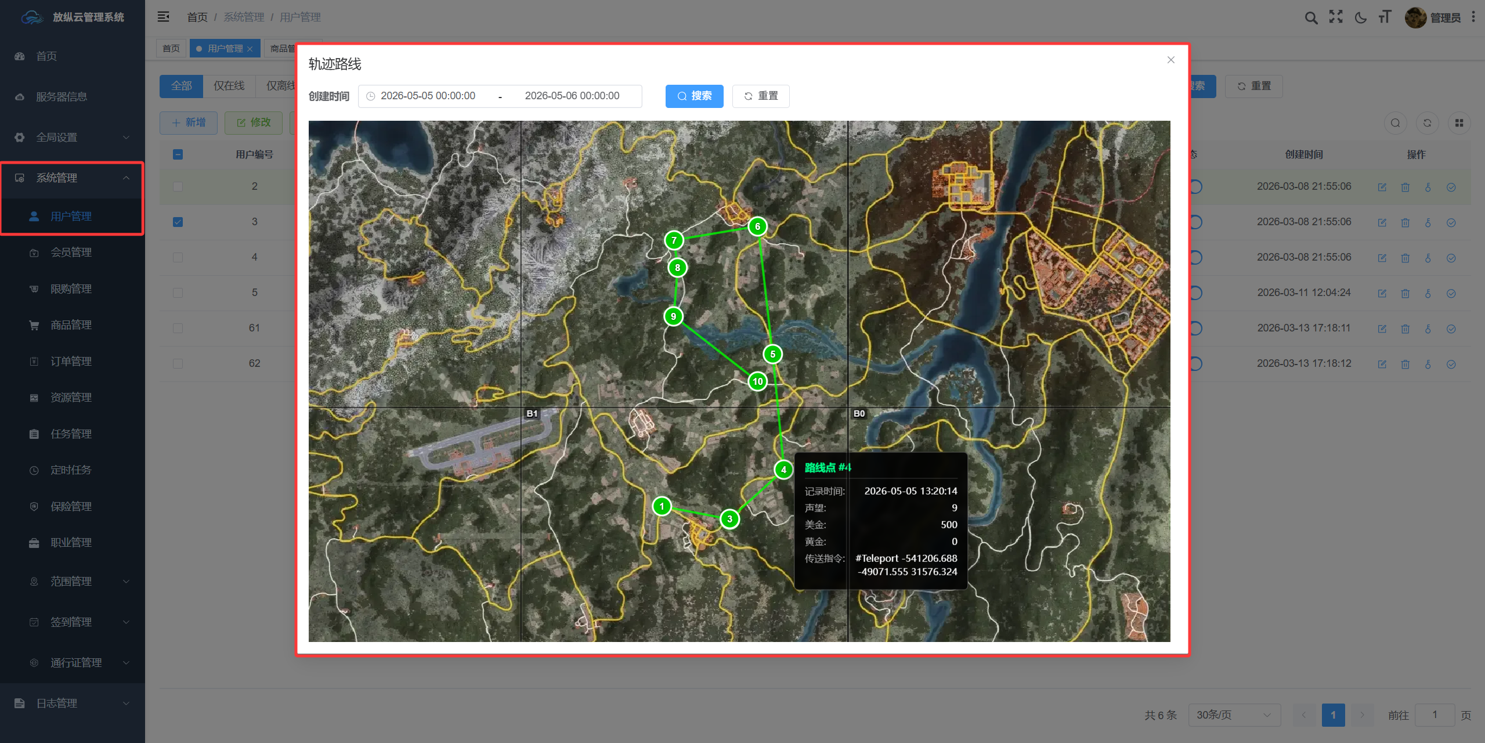Expand the 全局设置 sidebar menu
The image size is (1485, 743).
[x=73, y=138]
